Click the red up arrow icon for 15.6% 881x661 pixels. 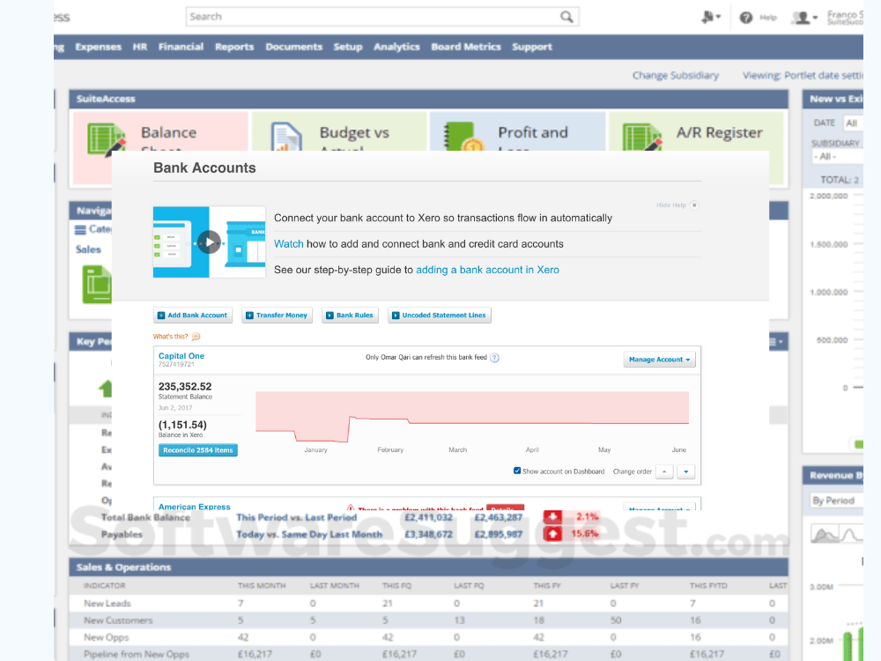point(552,534)
